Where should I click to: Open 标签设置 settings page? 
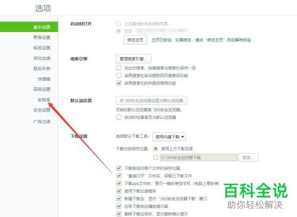(42, 47)
